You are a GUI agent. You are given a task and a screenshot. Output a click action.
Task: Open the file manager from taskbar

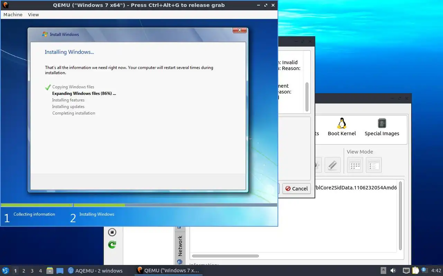[50, 270]
